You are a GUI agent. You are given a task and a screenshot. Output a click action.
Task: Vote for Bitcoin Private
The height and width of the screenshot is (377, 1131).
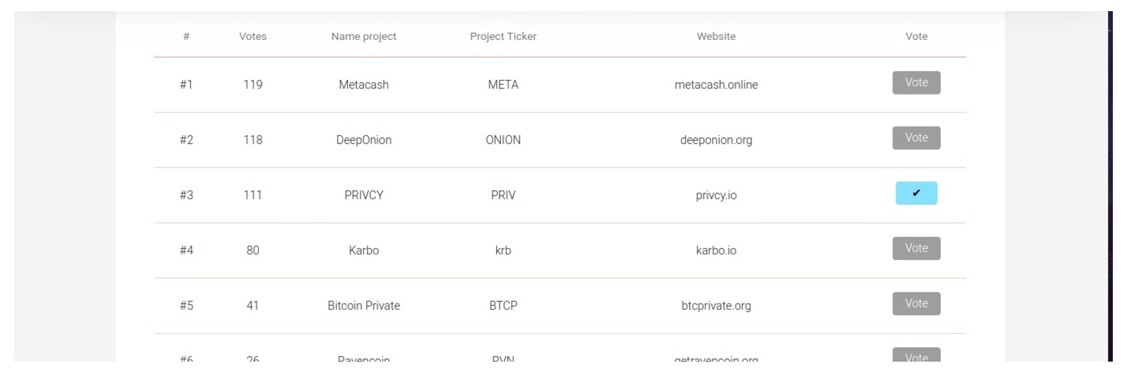click(x=916, y=303)
